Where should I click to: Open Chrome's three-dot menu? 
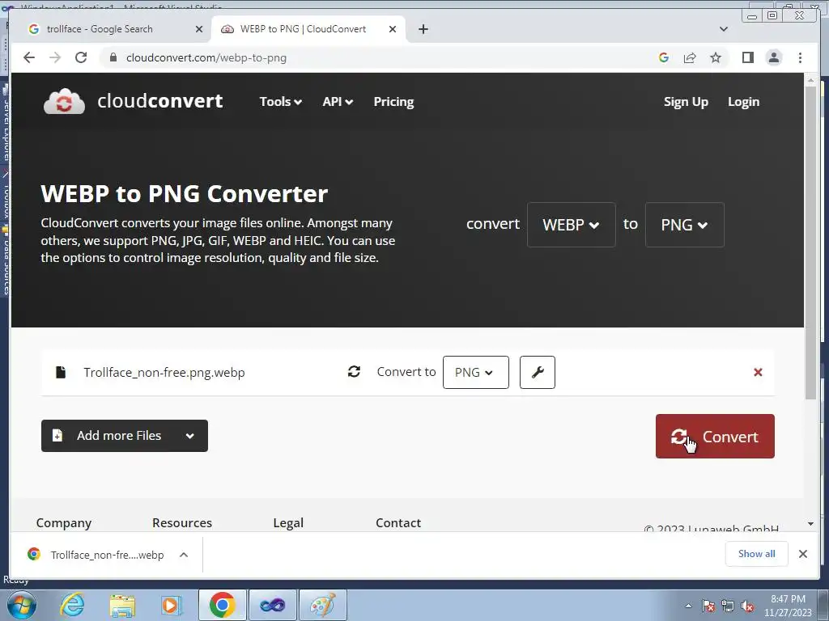coord(800,57)
